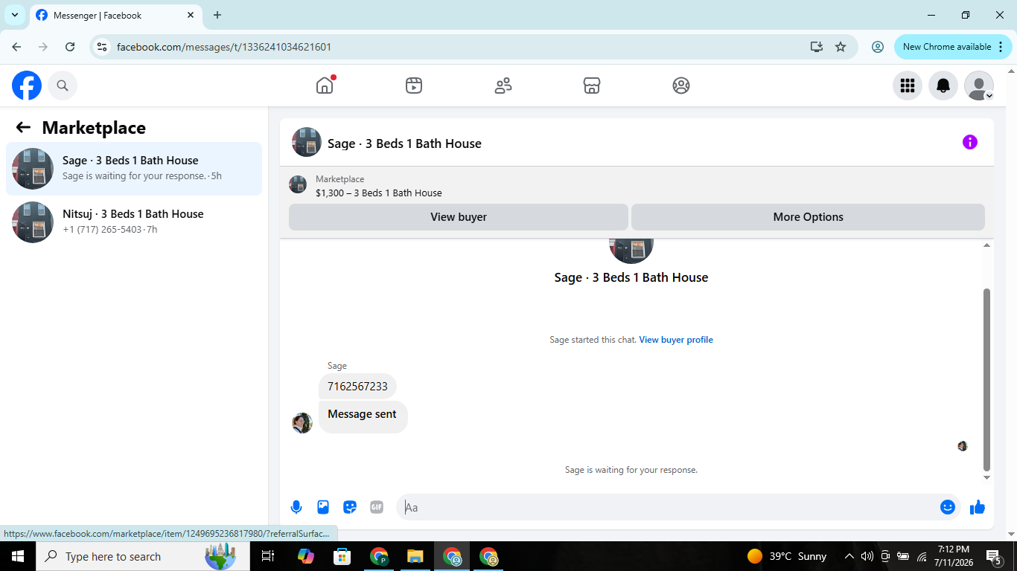Open the Groups icon in the top navigation
Screen dimensions: 1017x571
[x=681, y=86]
